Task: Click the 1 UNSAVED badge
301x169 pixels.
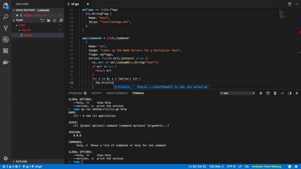Action: 43,10
